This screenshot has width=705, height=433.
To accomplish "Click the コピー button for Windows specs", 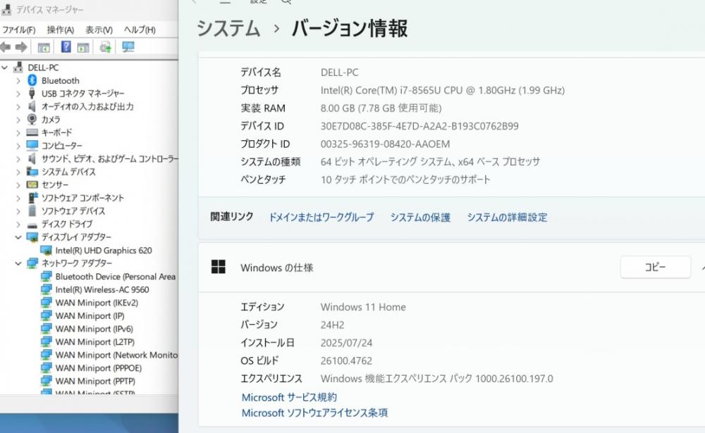I will point(655,268).
